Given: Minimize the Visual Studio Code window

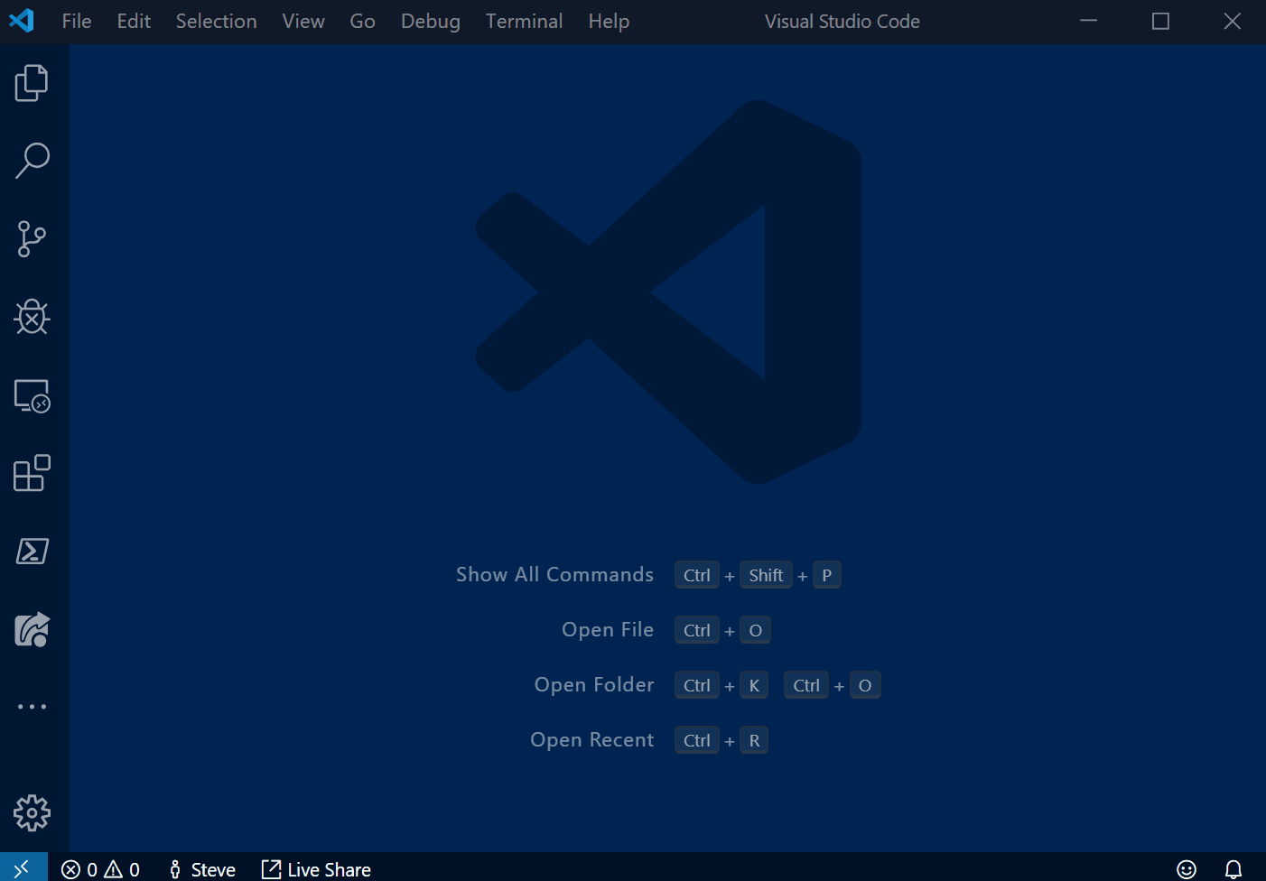Looking at the screenshot, I should [1089, 21].
